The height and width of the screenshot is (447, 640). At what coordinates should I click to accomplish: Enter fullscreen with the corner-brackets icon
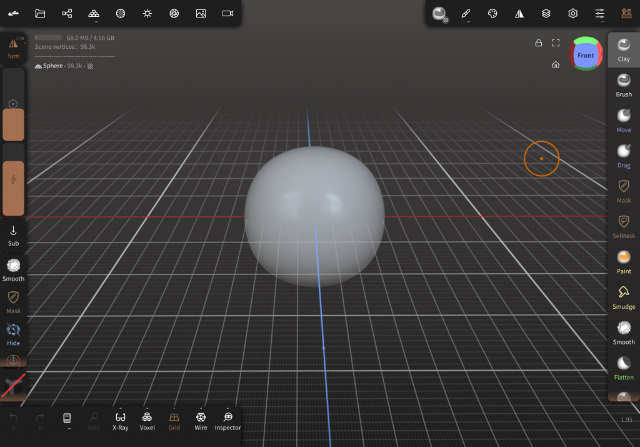[x=556, y=43]
